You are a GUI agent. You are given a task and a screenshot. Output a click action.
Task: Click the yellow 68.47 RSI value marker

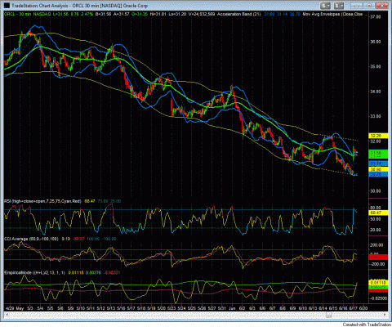[x=378, y=213]
